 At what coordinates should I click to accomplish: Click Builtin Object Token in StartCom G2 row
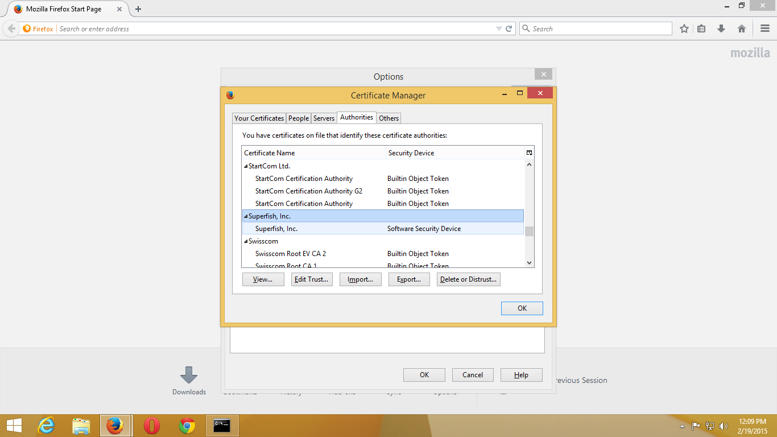coord(418,191)
